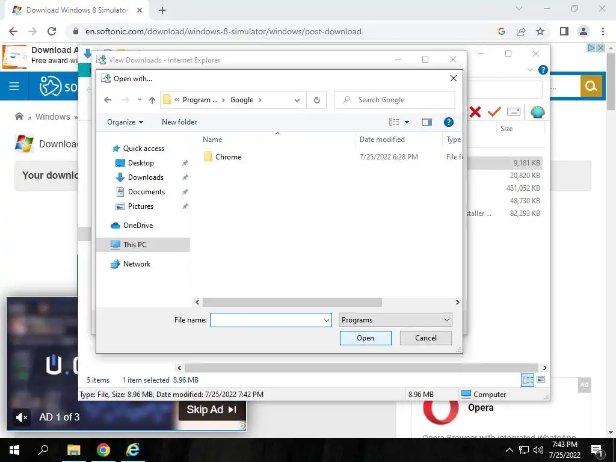Image resolution: width=616 pixels, height=462 pixels.
Task: Open taskbar search
Action: tap(43, 450)
